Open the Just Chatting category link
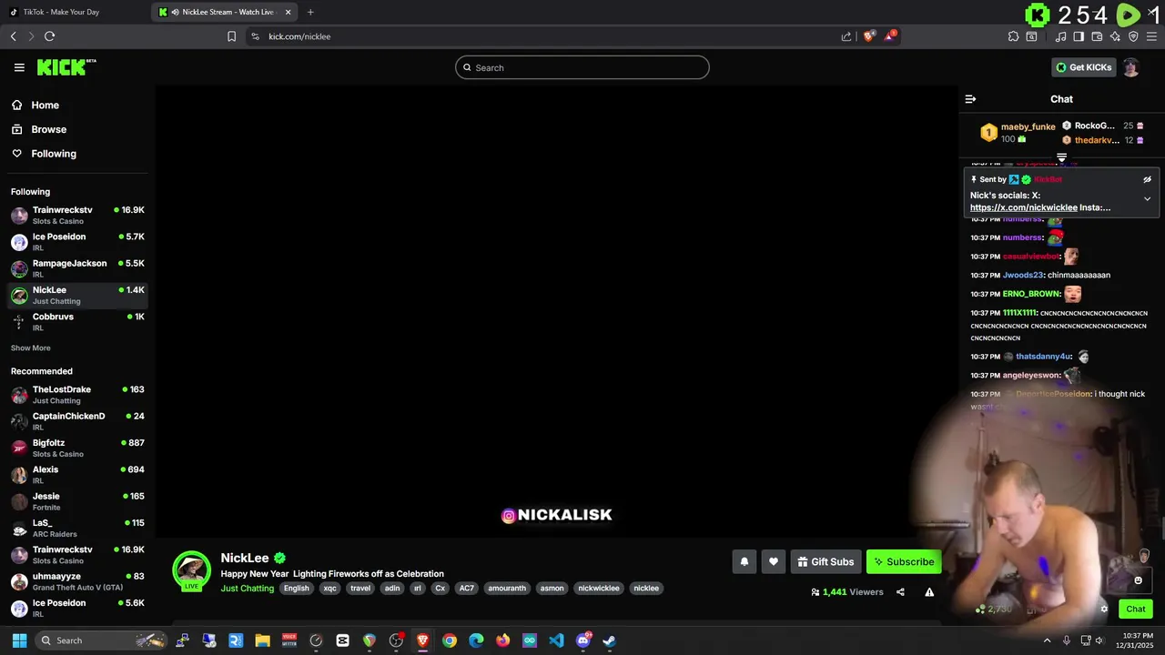 point(248,589)
